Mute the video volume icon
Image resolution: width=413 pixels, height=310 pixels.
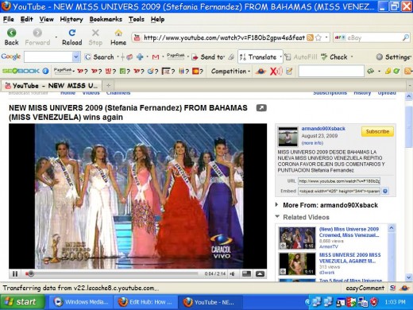tap(233, 274)
